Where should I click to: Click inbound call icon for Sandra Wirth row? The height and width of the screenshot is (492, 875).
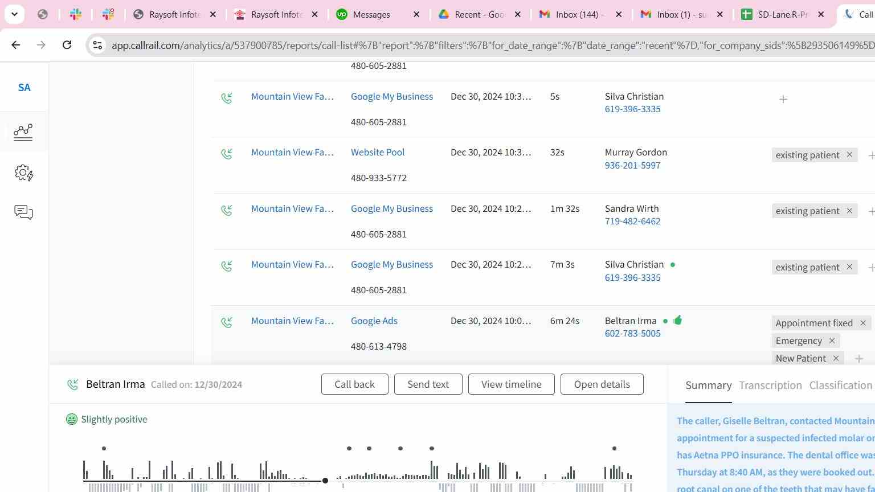(x=227, y=210)
